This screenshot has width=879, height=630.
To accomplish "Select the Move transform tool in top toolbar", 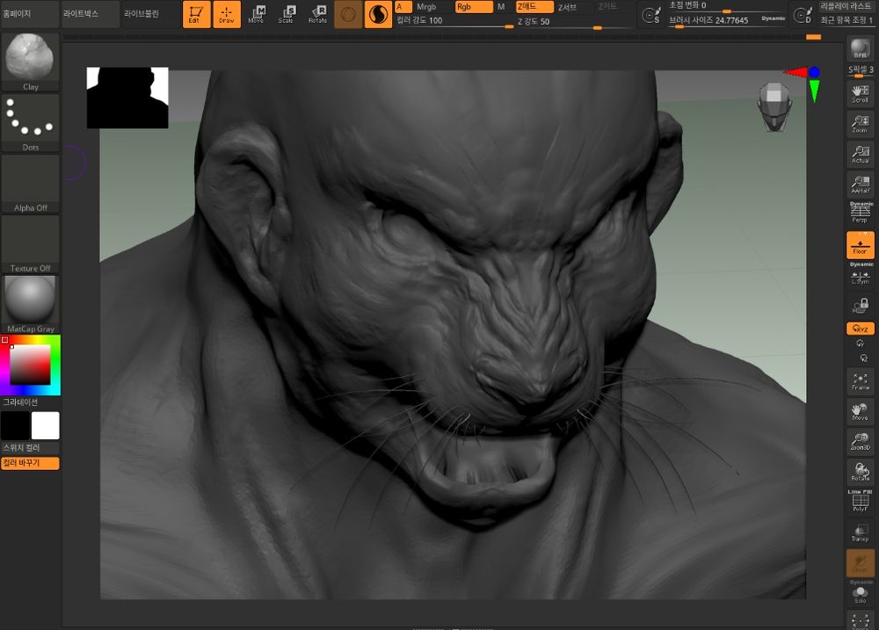I will 257,14.
